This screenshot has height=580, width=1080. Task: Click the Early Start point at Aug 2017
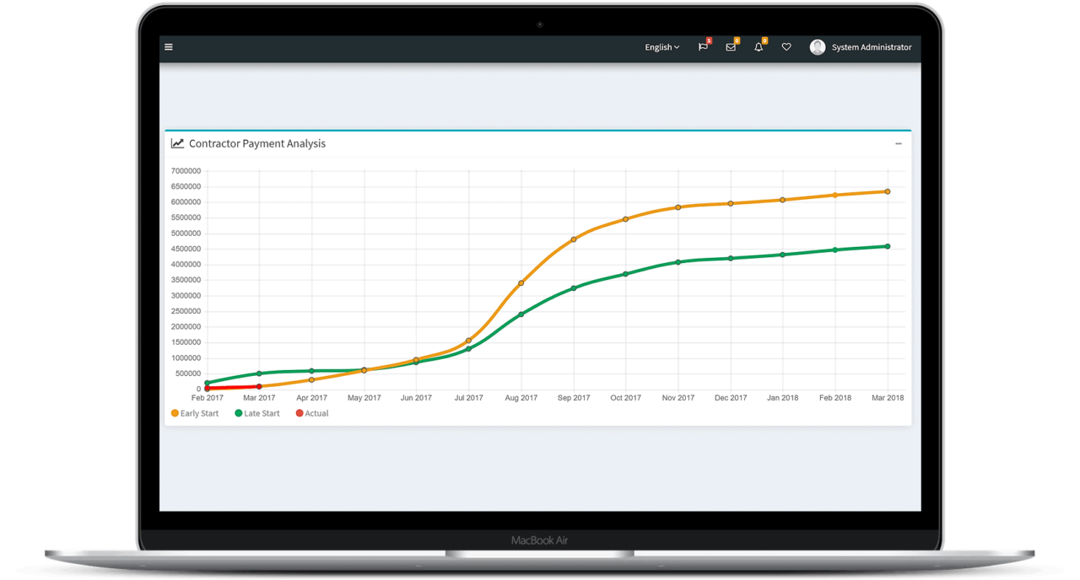pos(521,283)
